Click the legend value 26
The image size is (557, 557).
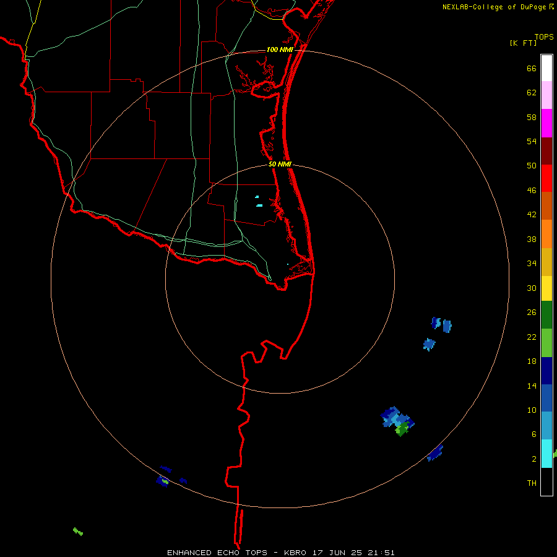click(x=532, y=313)
